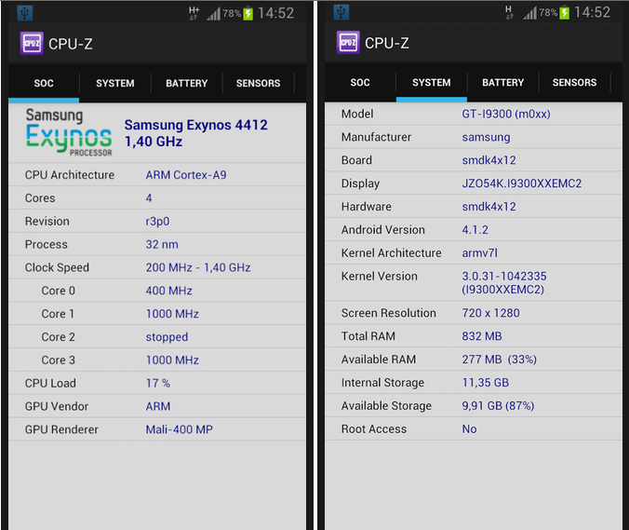Select the Hardware row's 'smdk4x12' value
629x530 pixels.
pos(489,207)
